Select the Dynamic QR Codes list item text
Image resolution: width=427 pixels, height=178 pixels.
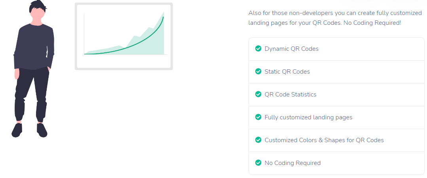pos(291,49)
